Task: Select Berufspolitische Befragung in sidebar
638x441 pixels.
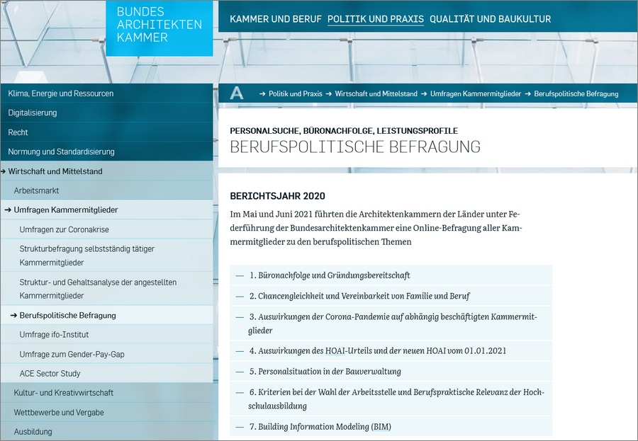Action: (x=106, y=315)
